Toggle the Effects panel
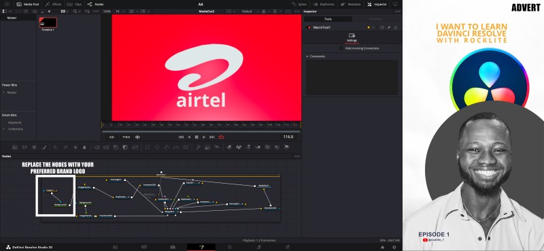Image resolution: width=544 pixels, height=251 pixels. click(54, 4)
